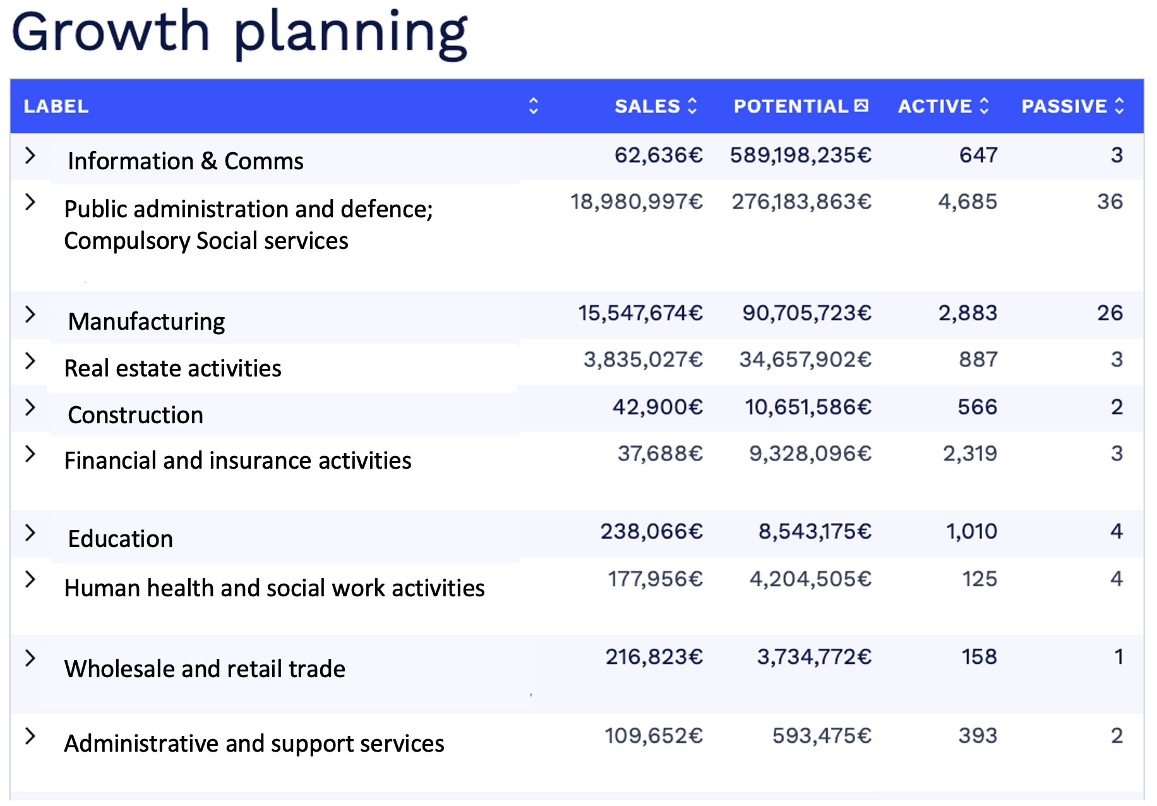Viewport: 1157px width, 806px height.
Task: Expand Financial and insurance activities row
Action: [x=30, y=454]
